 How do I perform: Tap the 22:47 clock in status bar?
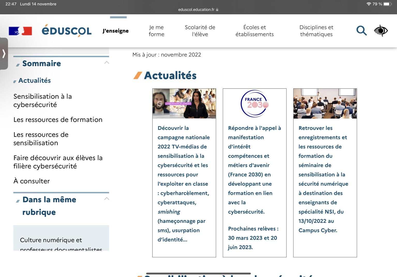(11, 4)
